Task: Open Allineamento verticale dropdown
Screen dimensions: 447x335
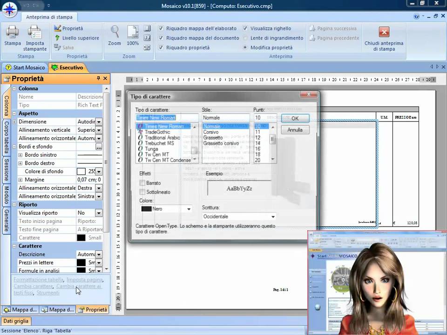Action: pos(99,130)
